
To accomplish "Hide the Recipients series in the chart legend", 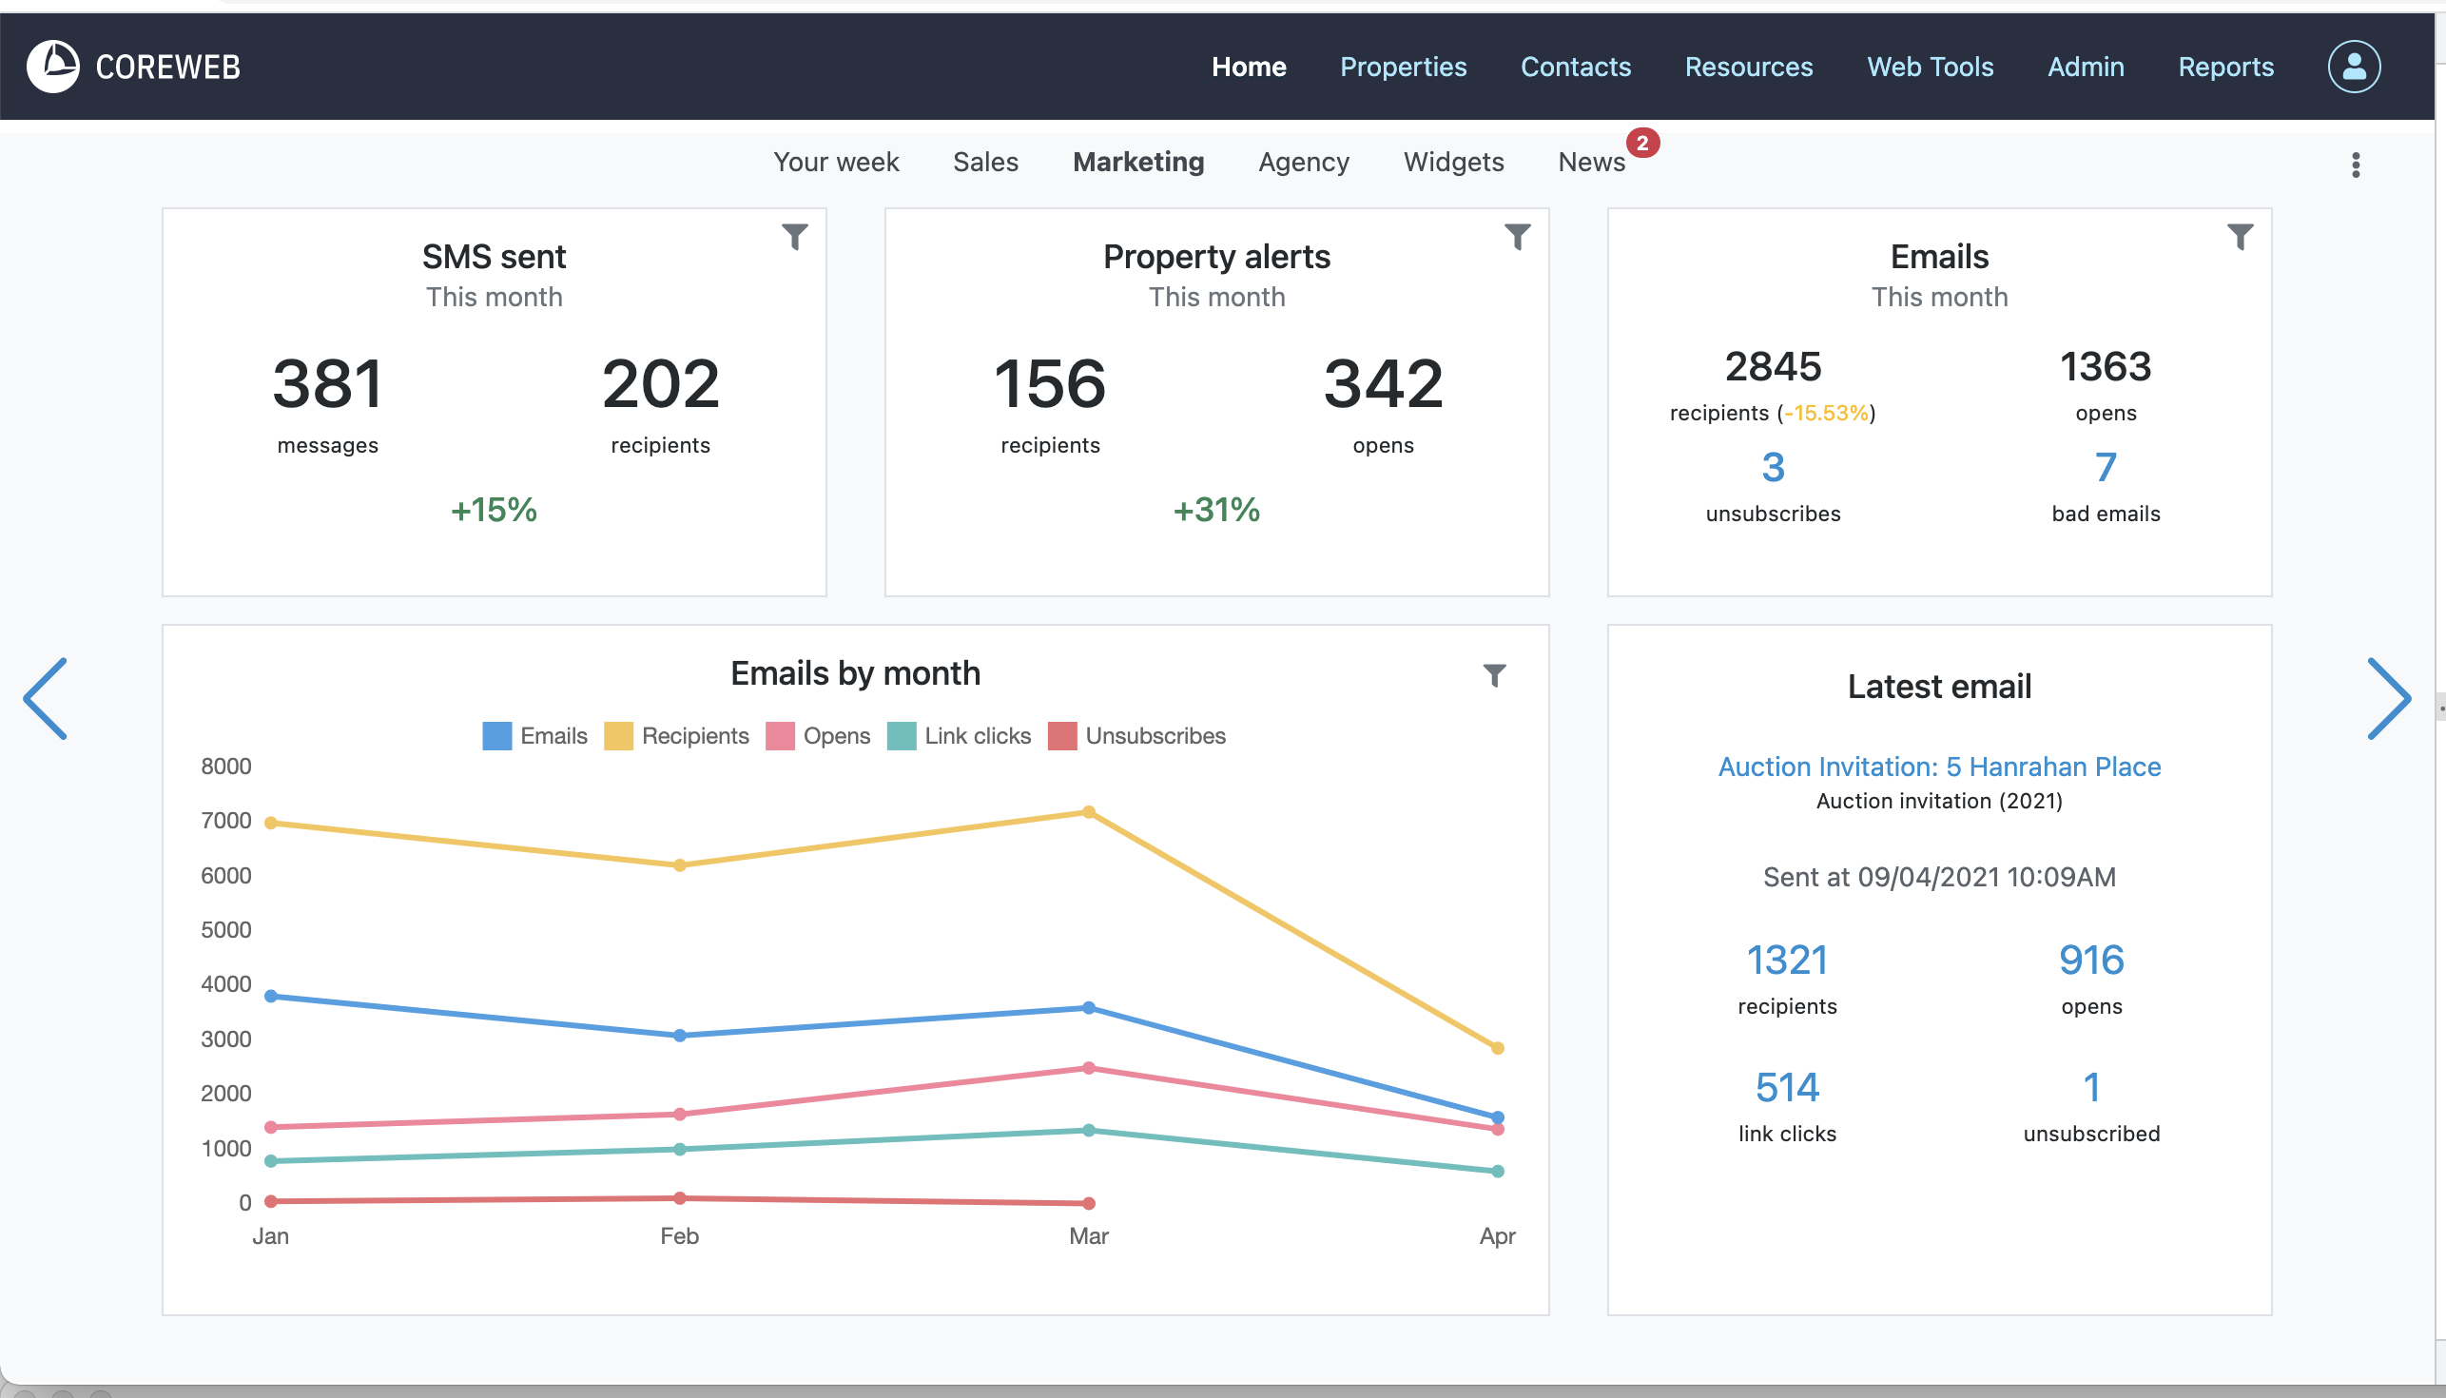I will click(x=676, y=735).
